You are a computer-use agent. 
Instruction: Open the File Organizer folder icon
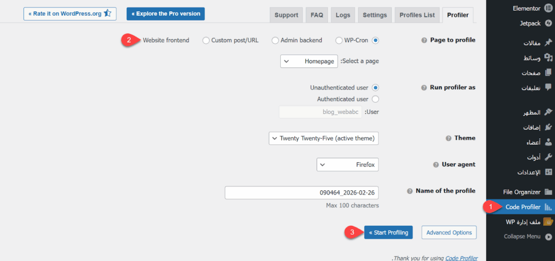click(x=548, y=191)
